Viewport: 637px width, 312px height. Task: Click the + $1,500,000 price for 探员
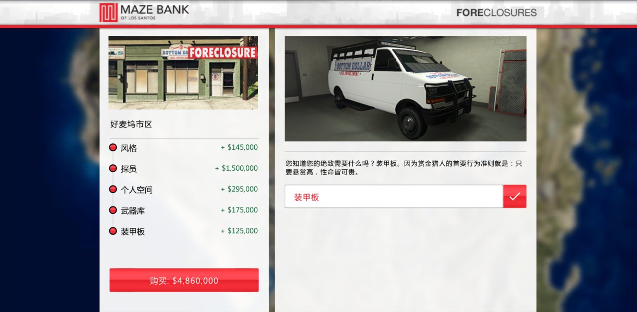236,168
